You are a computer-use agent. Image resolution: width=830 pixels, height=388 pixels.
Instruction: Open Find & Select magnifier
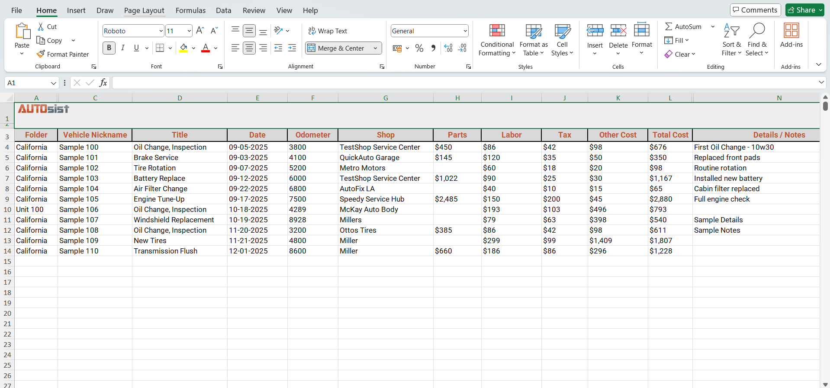coord(757,40)
